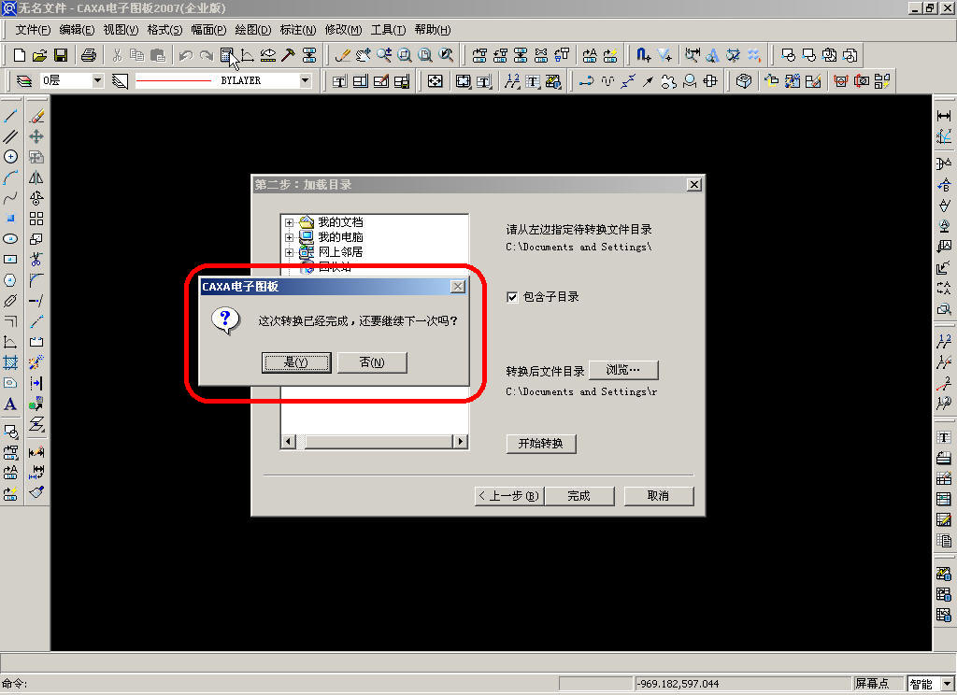Select the Arc draw tool
The image size is (957, 695).
point(10,177)
